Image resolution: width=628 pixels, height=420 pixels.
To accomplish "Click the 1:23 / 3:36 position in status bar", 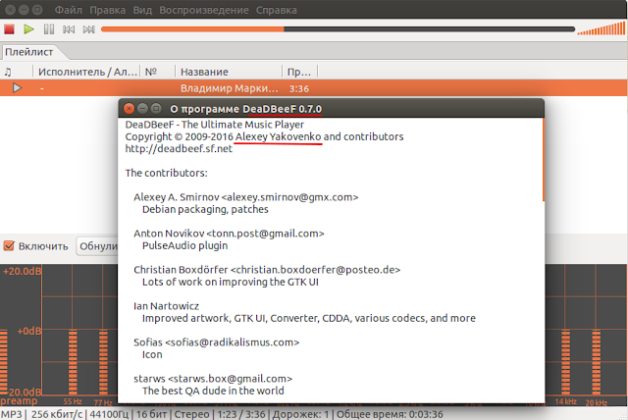I will [241, 414].
